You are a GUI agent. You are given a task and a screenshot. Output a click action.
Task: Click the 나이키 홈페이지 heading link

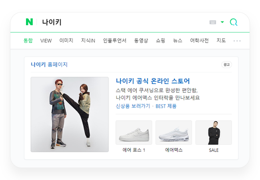click(x=49, y=64)
